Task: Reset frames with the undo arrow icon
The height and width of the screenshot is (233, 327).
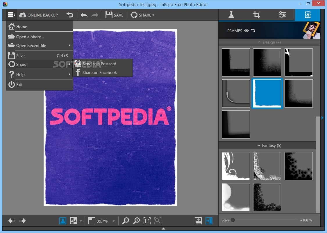Action: point(253,30)
